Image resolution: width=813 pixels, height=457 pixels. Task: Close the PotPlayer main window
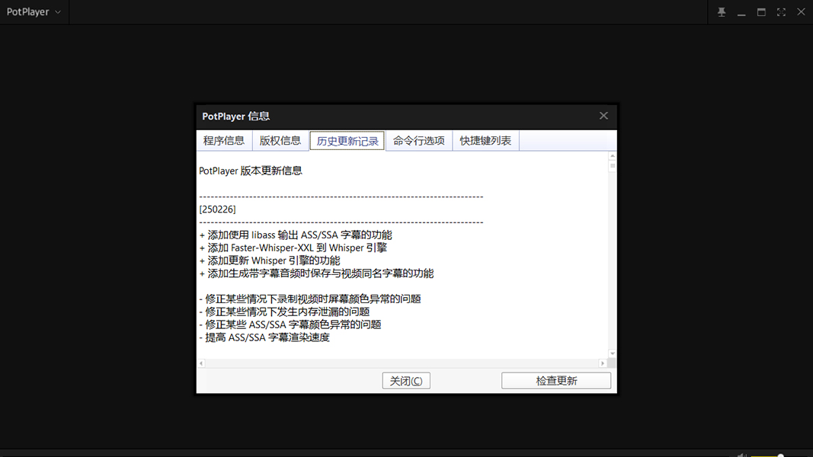point(801,12)
